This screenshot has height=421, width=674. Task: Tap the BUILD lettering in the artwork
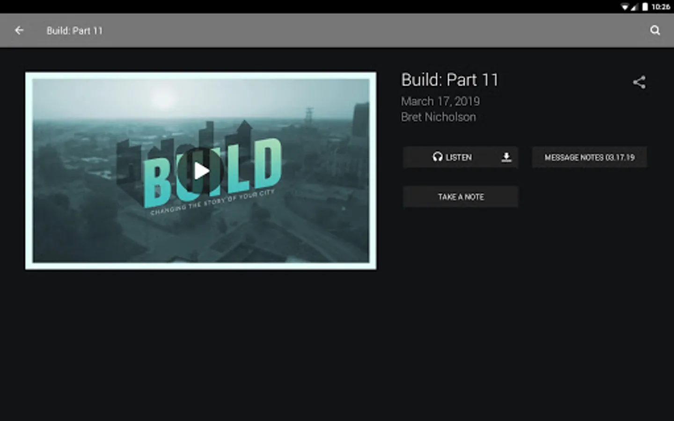click(213, 172)
